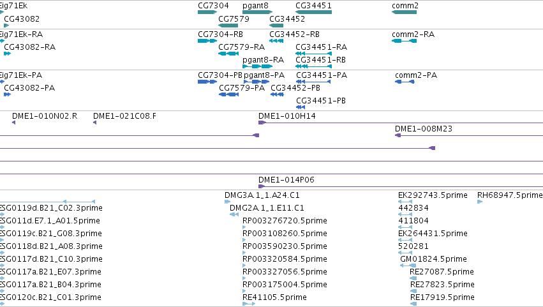The width and height of the screenshot is (543, 307).
Task: Click CDS pgant8-PA label
Action: pos(264,75)
